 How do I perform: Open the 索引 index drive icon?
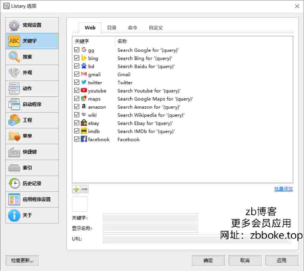(14, 167)
